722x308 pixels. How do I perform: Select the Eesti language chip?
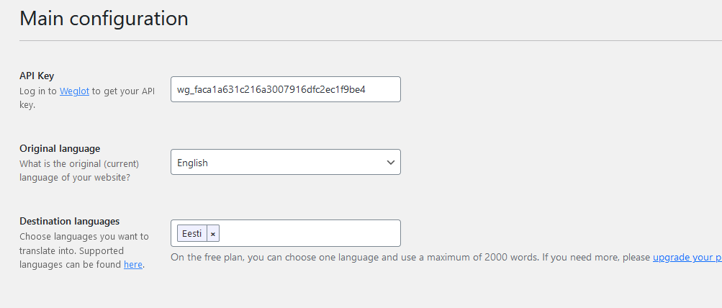pyautogui.click(x=192, y=233)
